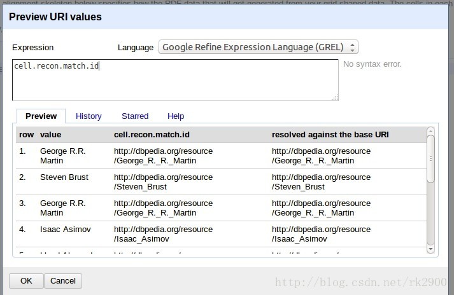Click the preview scrollbar down arrow
The width and height of the screenshot is (454, 295).
431,249
